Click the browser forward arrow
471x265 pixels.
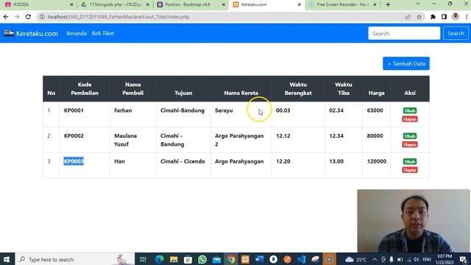(17, 17)
